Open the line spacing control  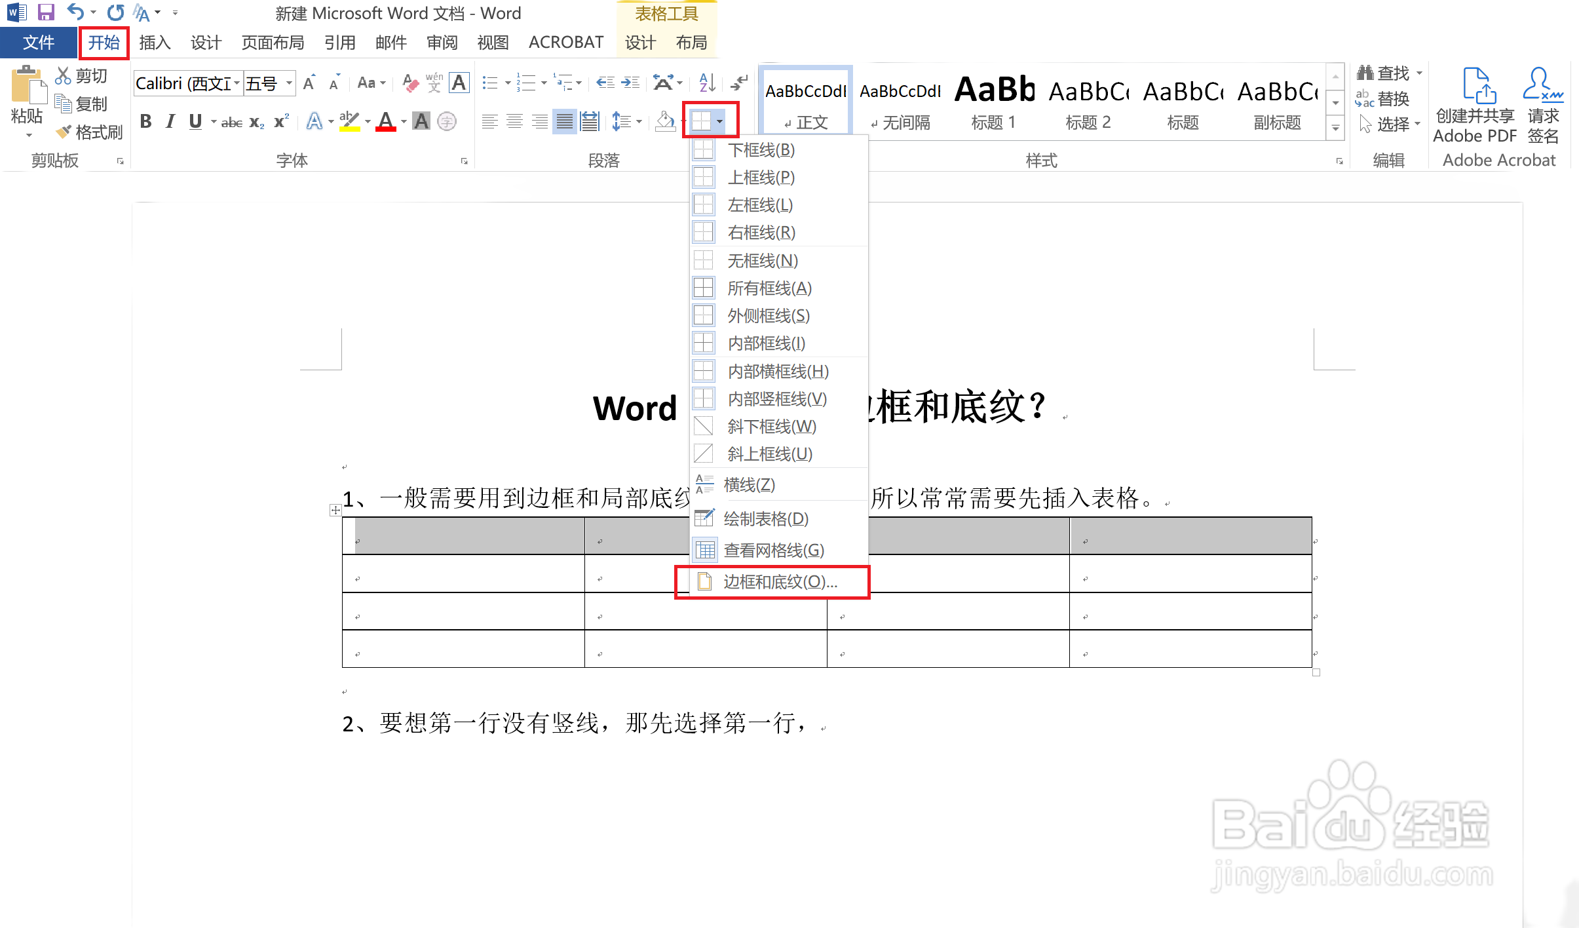[x=625, y=121]
